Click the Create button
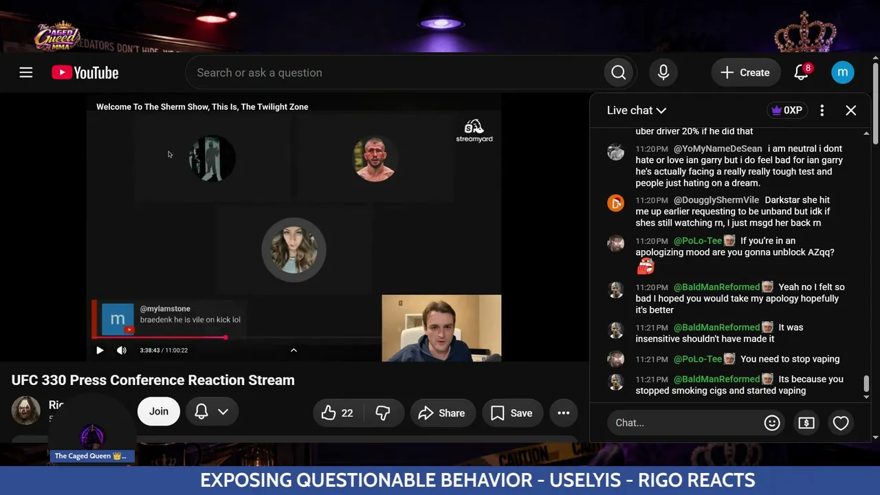Screen dimensions: 880x495 [x=745, y=73]
